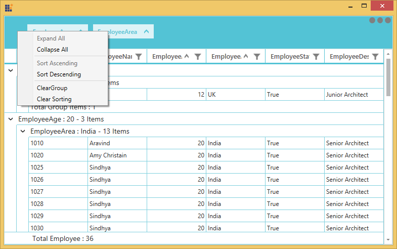397x249 pixels.
Task: Choose ClearGroup from context menu
Action: pos(52,88)
